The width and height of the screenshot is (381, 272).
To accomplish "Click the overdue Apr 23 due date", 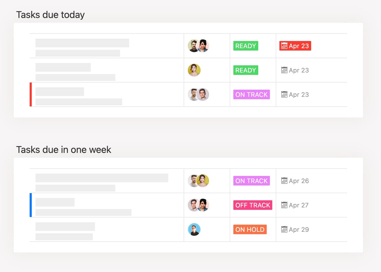I will click(295, 46).
